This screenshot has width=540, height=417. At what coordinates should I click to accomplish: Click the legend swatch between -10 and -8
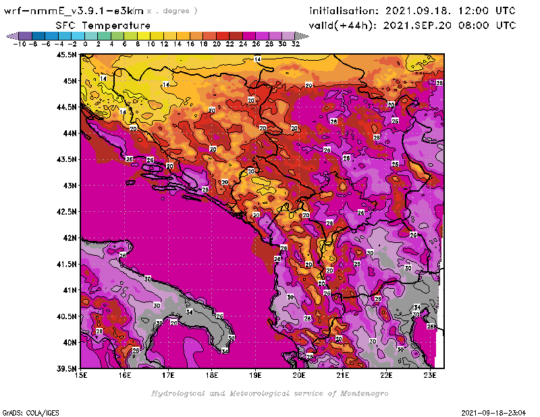[x=26, y=36]
